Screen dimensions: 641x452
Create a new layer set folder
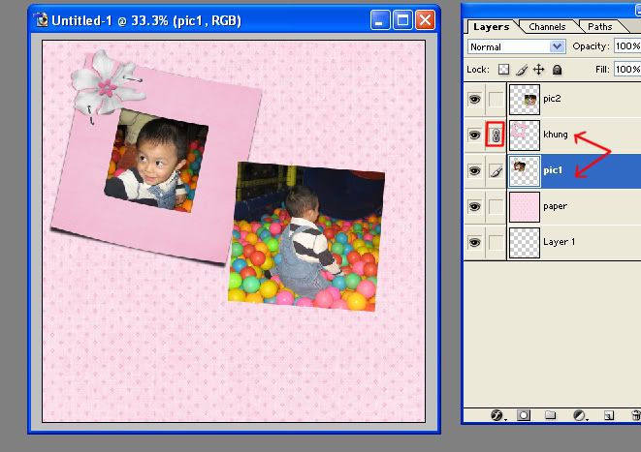[551, 415]
